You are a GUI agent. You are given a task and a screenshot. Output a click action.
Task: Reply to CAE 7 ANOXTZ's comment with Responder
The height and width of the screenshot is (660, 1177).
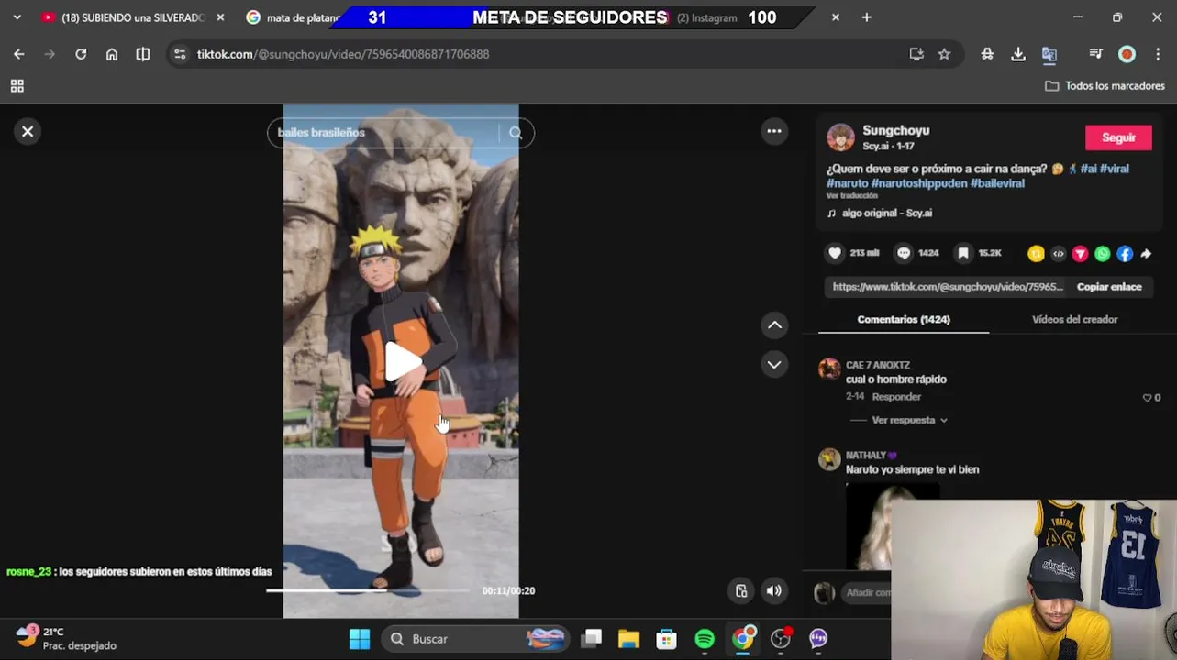pos(896,397)
